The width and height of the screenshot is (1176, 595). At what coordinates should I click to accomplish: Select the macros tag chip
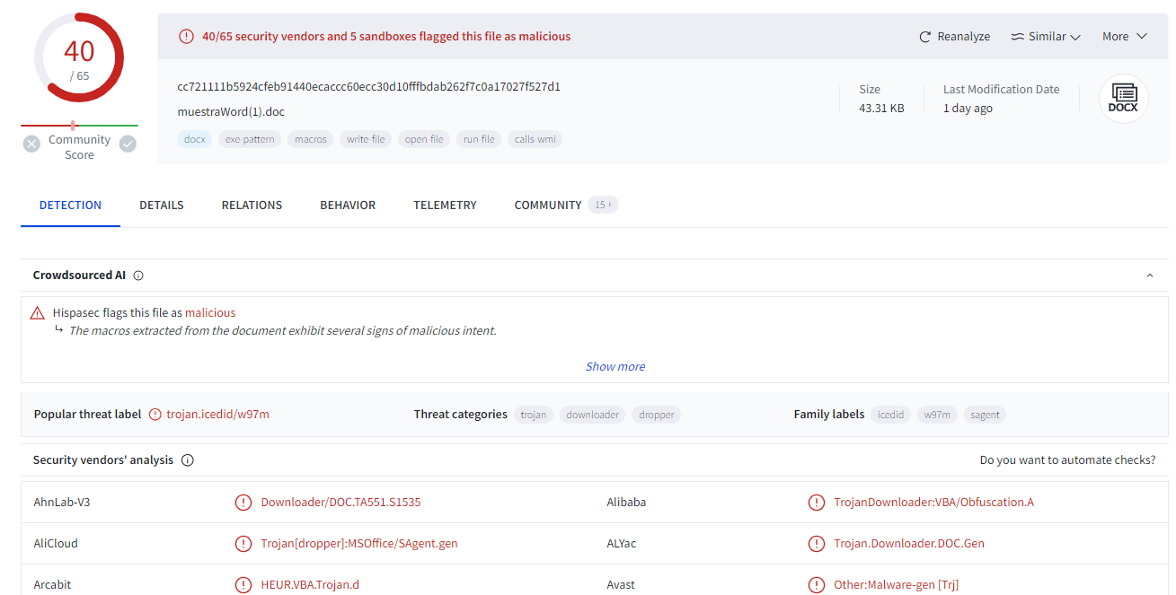311,139
